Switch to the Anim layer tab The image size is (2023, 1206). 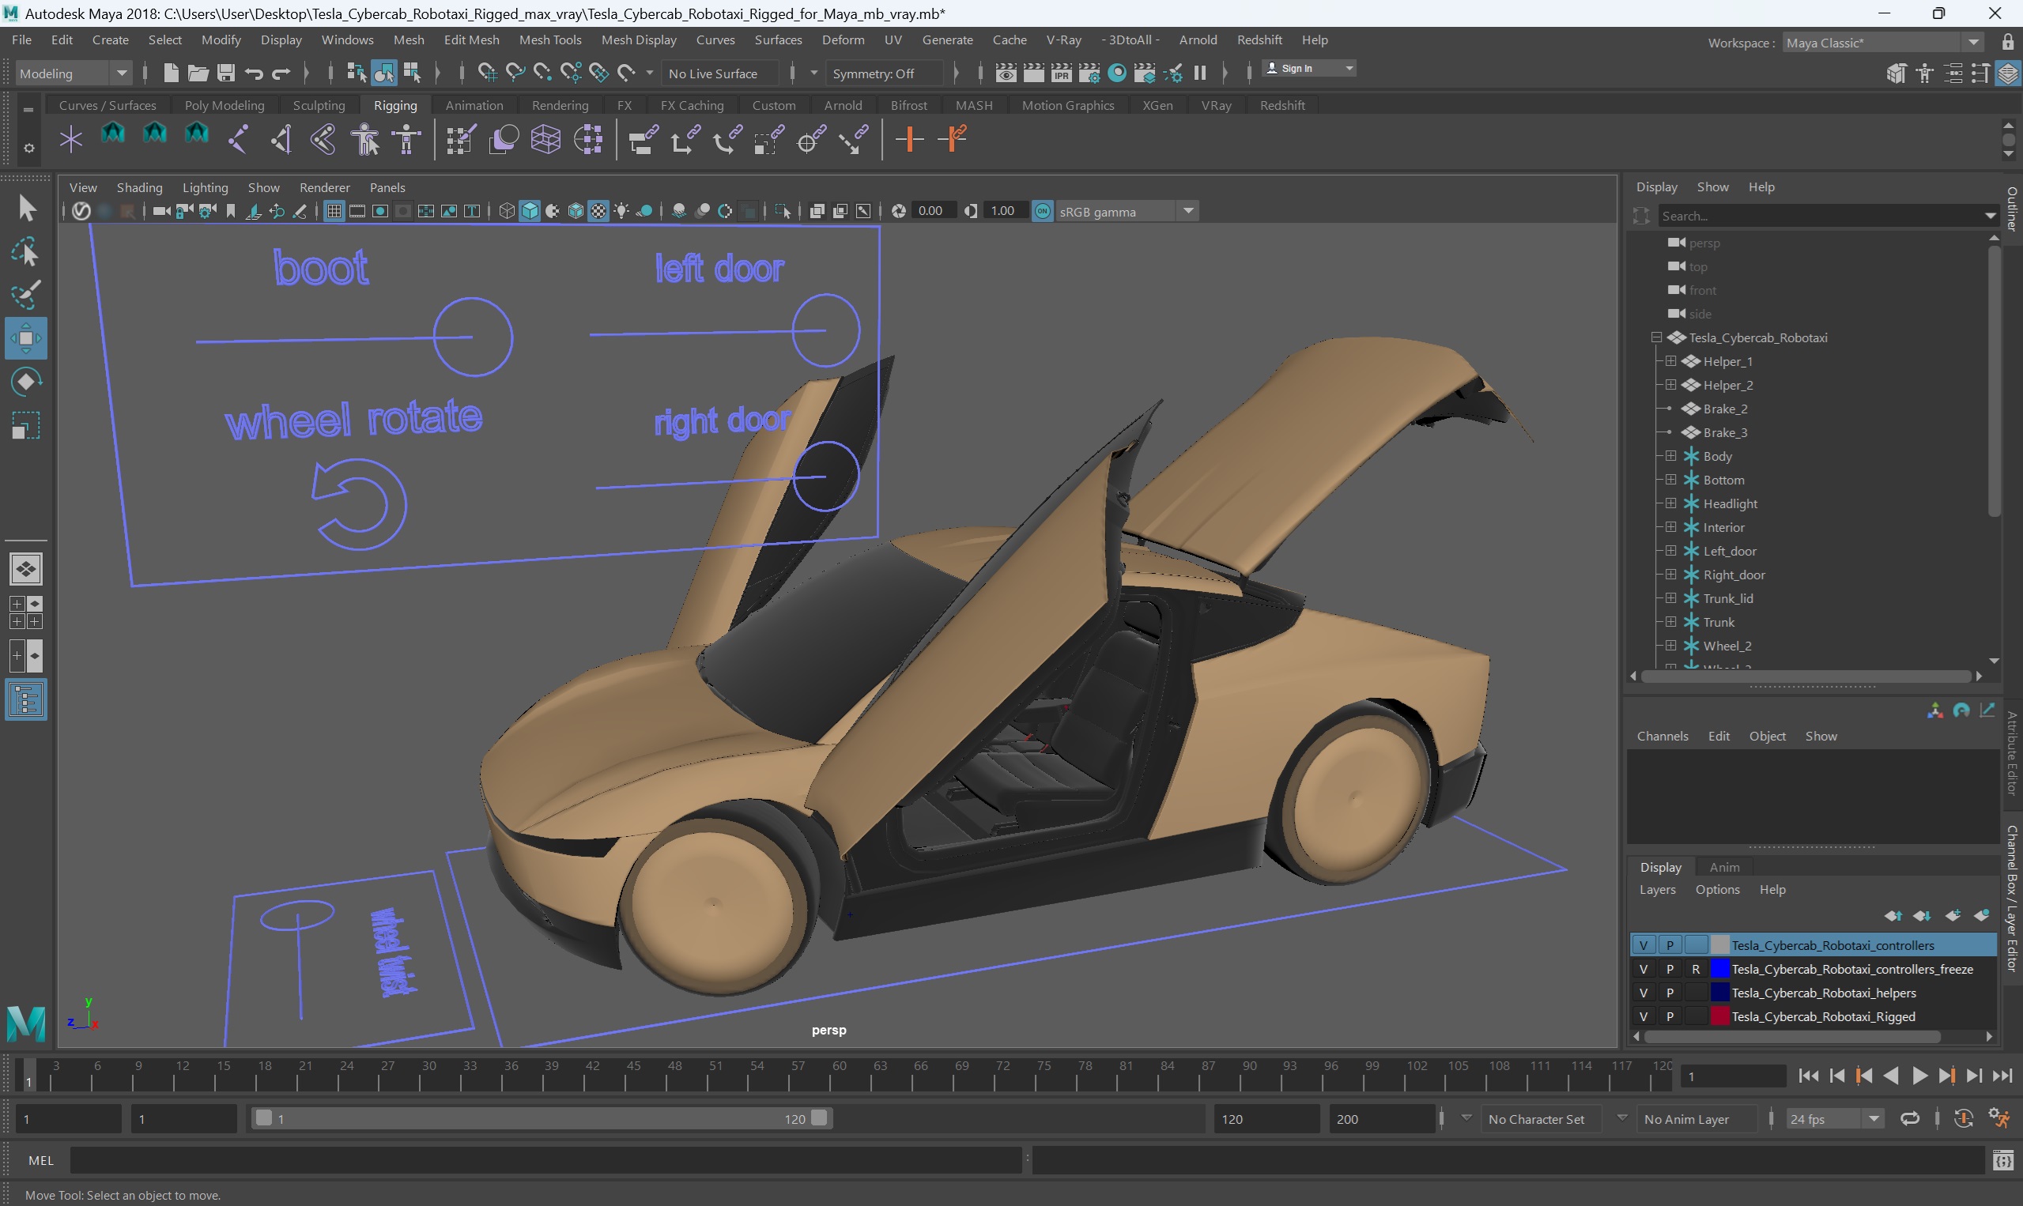click(x=1724, y=867)
